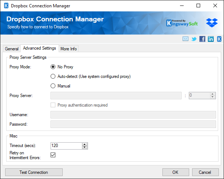Click the title bar application K icon

pos(6,6)
